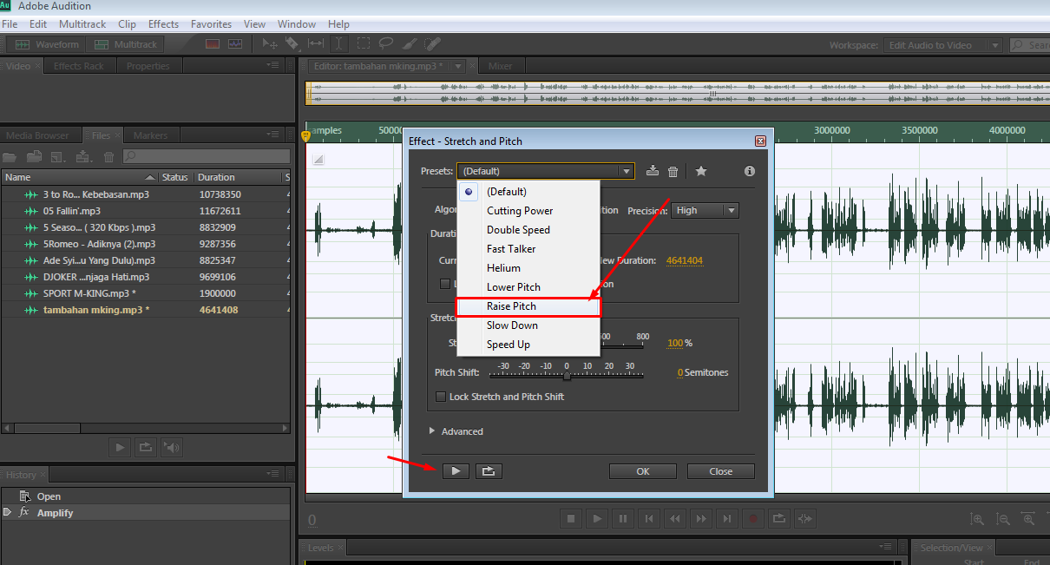Click Import File icon in Files panel
Image resolution: width=1050 pixels, height=565 pixels.
pos(35,157)
